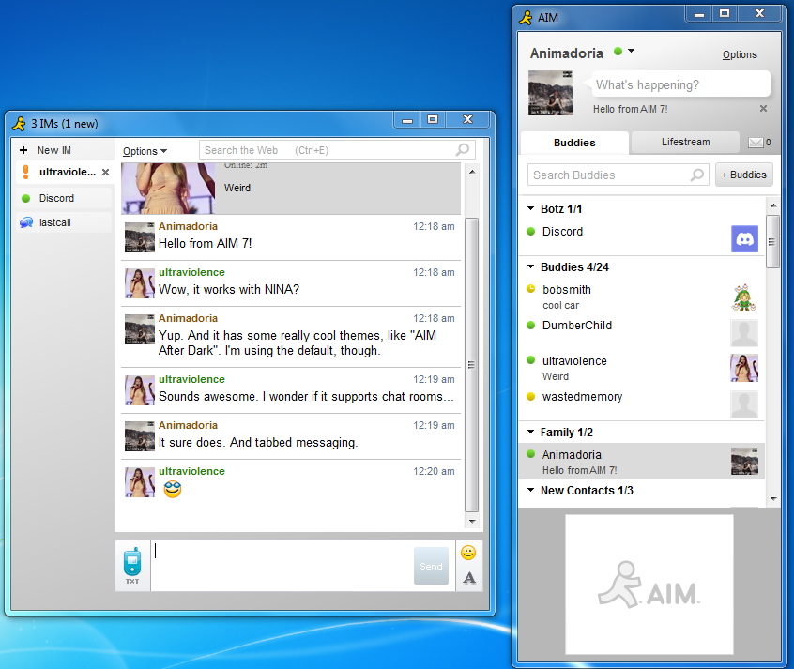Viewport: 794px width, 669px height.
Task: Click the laughing emoticon in ultraviolence's message
Action: point(172,489)
